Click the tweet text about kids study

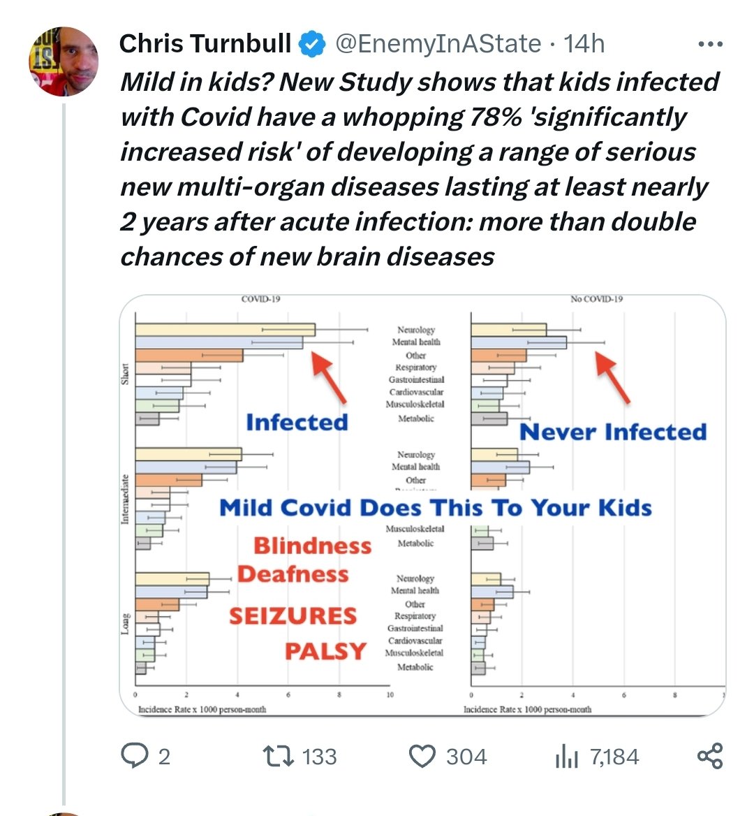coord(419,169)
